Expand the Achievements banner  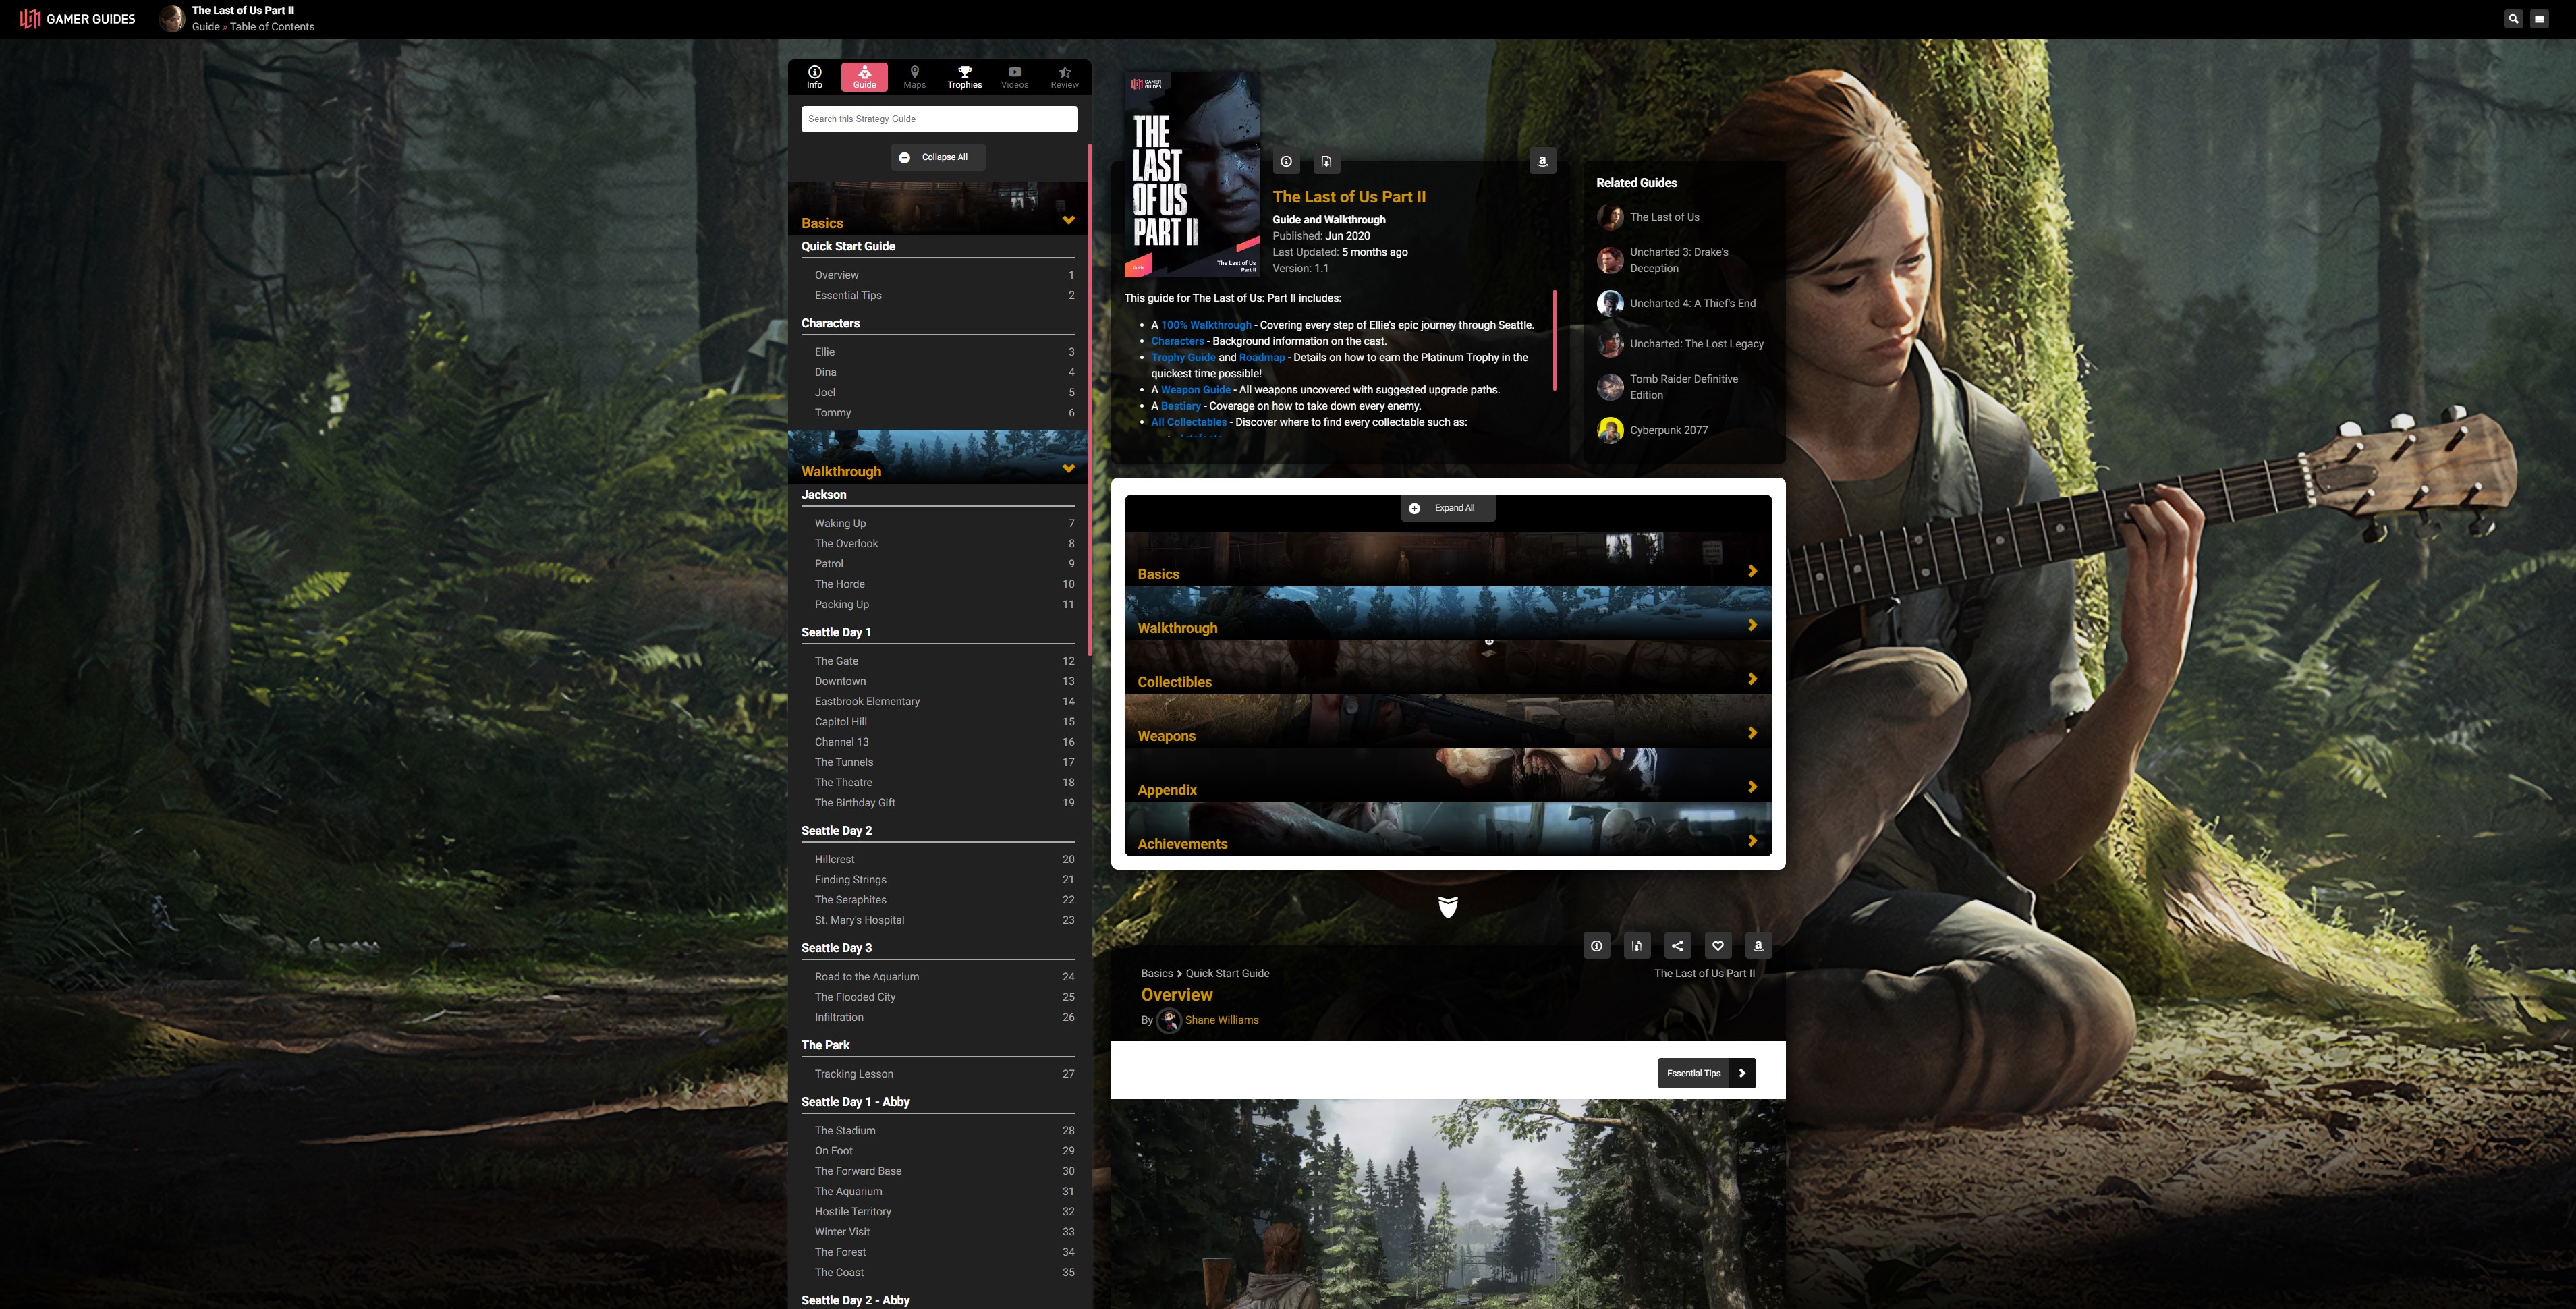point(1448,829)
